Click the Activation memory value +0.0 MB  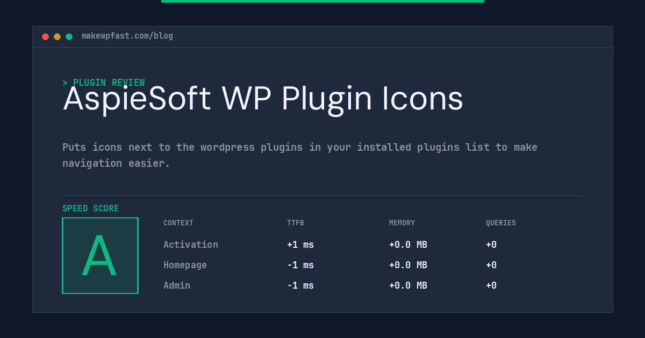[x=408, y=245]
